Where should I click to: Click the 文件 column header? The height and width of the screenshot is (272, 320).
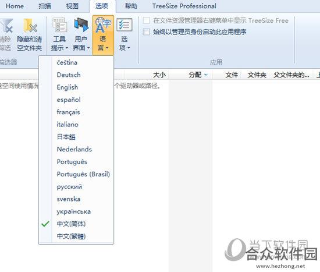[x=232, y=75]
